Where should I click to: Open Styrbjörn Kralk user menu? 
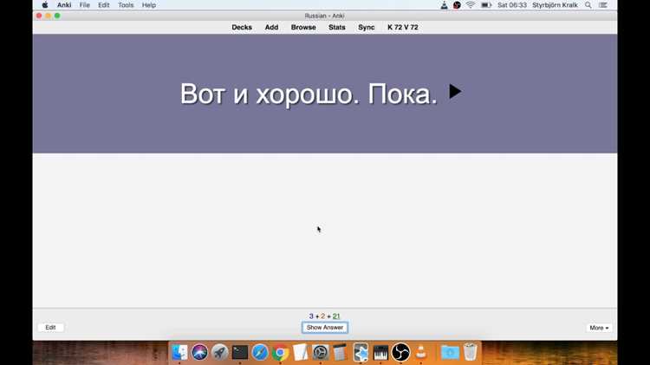coord(555,5)
